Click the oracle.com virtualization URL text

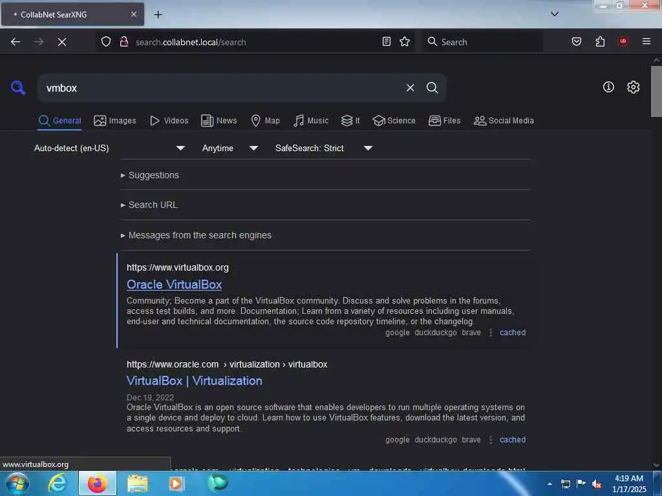pyautogui.click(x=227, y=364)
